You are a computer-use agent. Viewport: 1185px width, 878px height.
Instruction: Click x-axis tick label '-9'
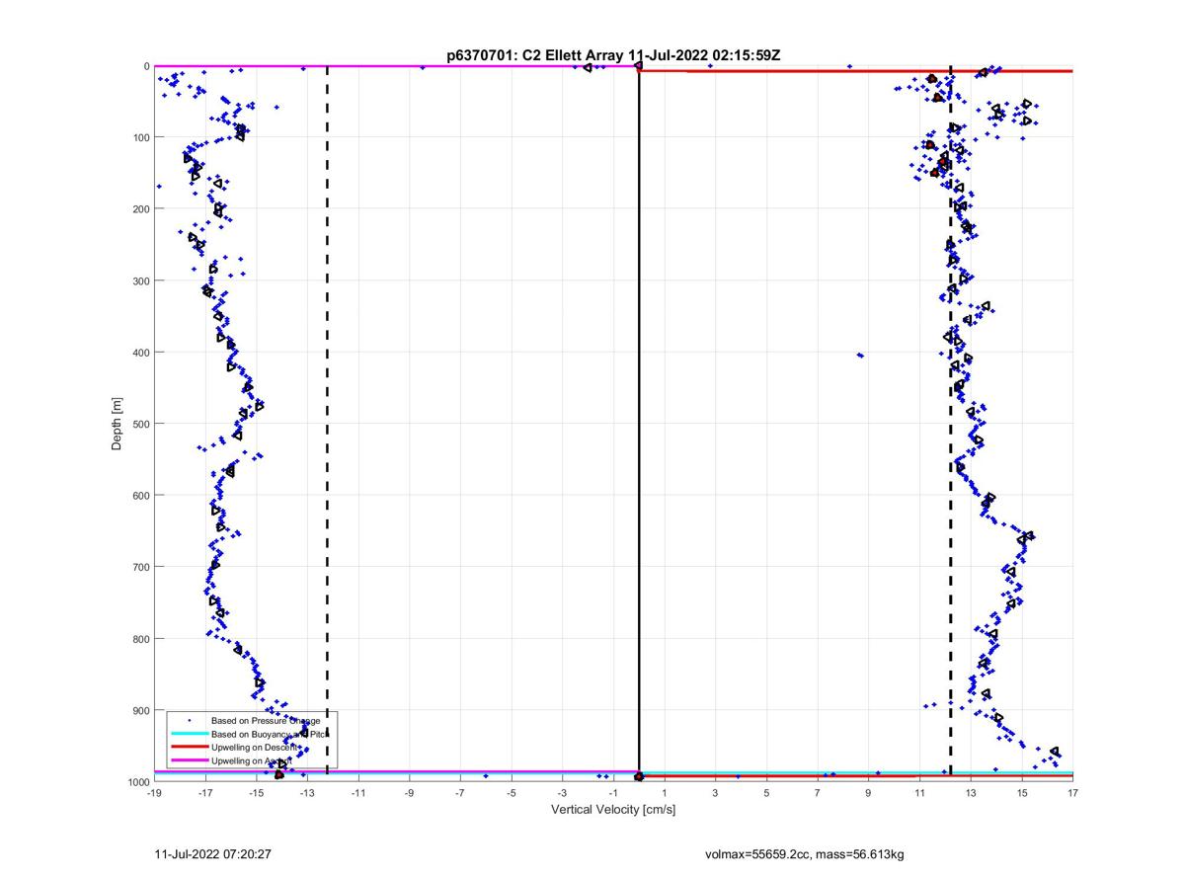[x=409, y=793]
